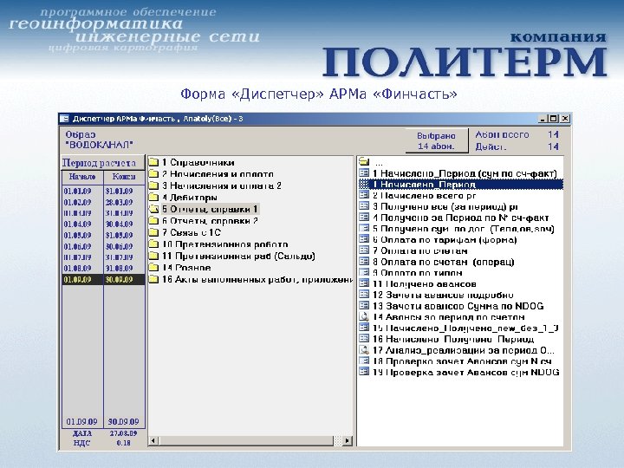Select period start date 01.08.09
The width and height of the screenshot is (624, 468).
(x=78, y=268)
